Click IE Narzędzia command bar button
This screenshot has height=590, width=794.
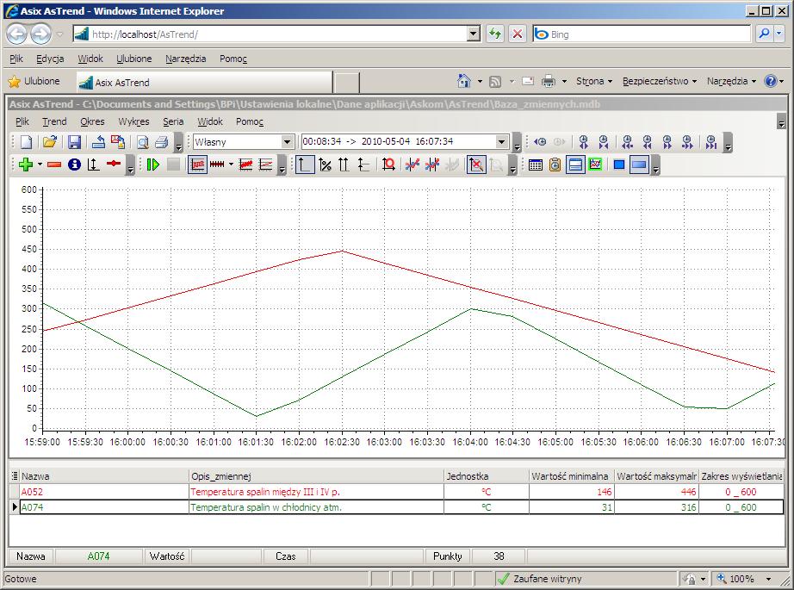[x=731, y=81]
